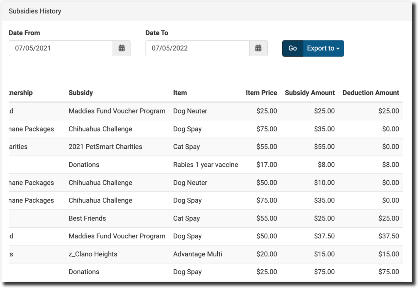Open the Date To calendar picker
The height and width of the screenshot is (288, 418).
[258, 48]
